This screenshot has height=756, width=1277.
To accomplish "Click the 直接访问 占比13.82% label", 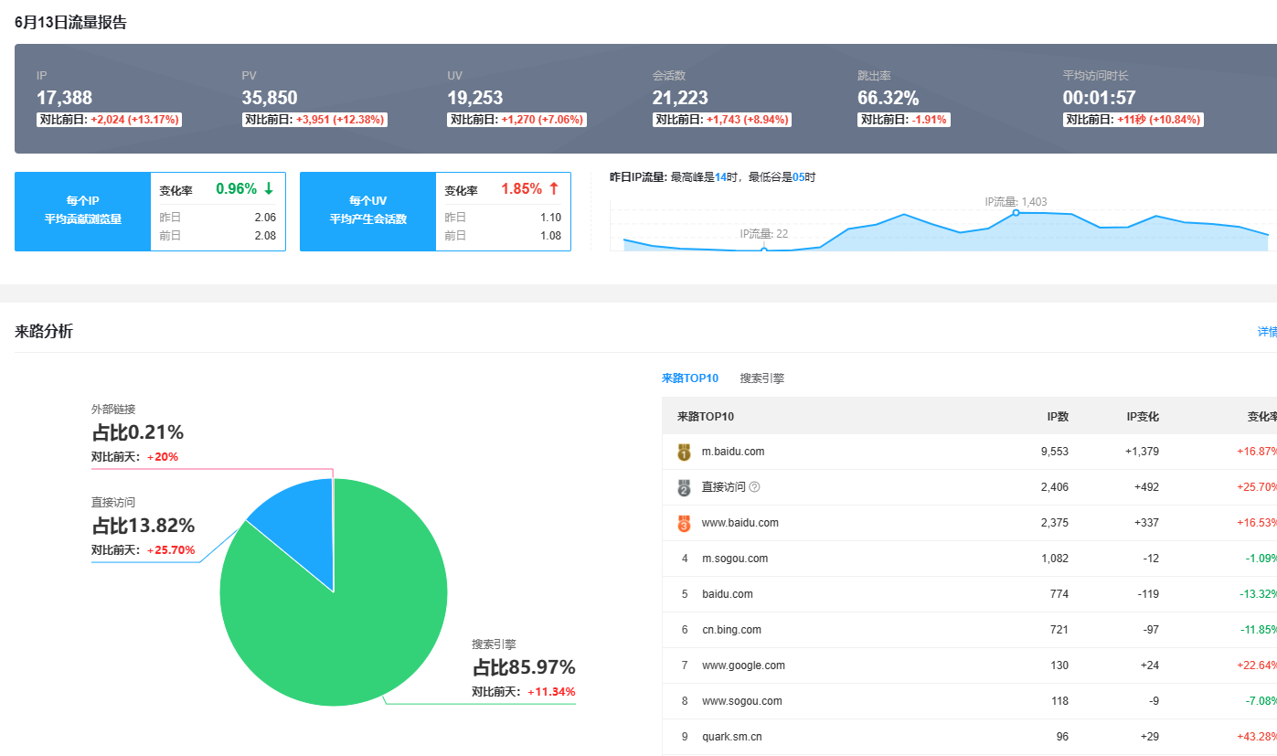I will pyautogui.click(x=143, y=526).
